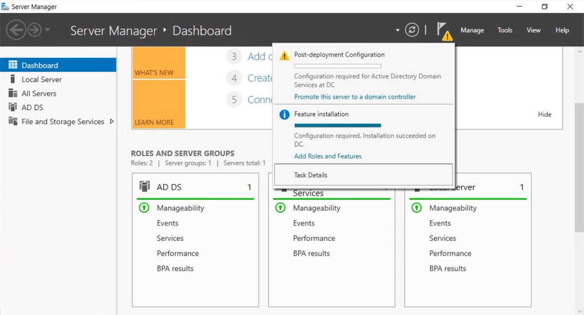Viewport: 584px width, 315px height.
Task: Click the Feature installation progress bar
Action: point(338,125)
